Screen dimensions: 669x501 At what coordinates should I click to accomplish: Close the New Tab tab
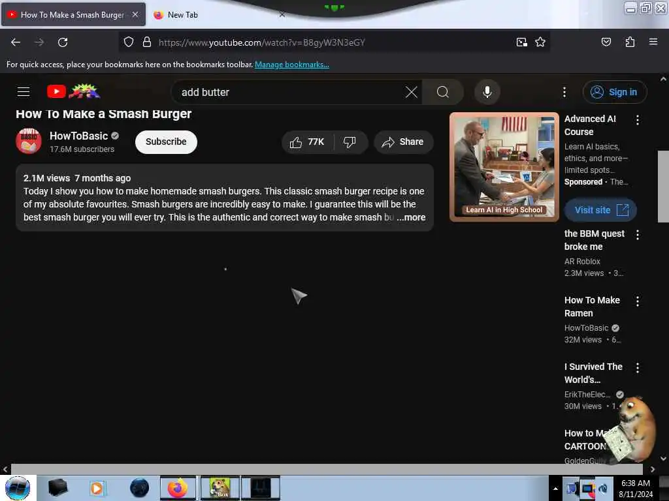(282, 14)
